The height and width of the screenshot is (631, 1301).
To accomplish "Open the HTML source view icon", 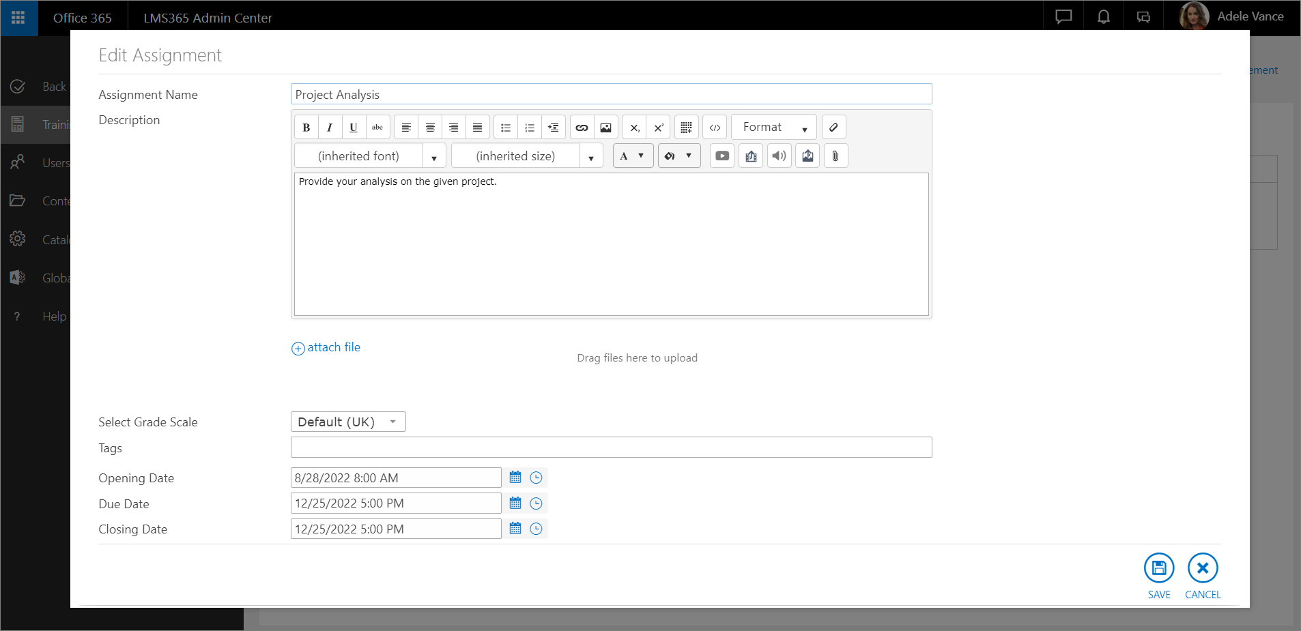I will click(x=715, y=128).
